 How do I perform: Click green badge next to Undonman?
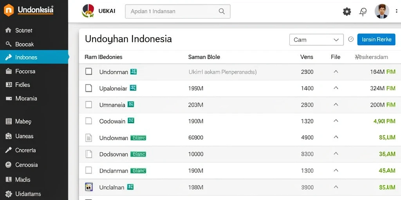pyautogui.click(x=134, y=72)
